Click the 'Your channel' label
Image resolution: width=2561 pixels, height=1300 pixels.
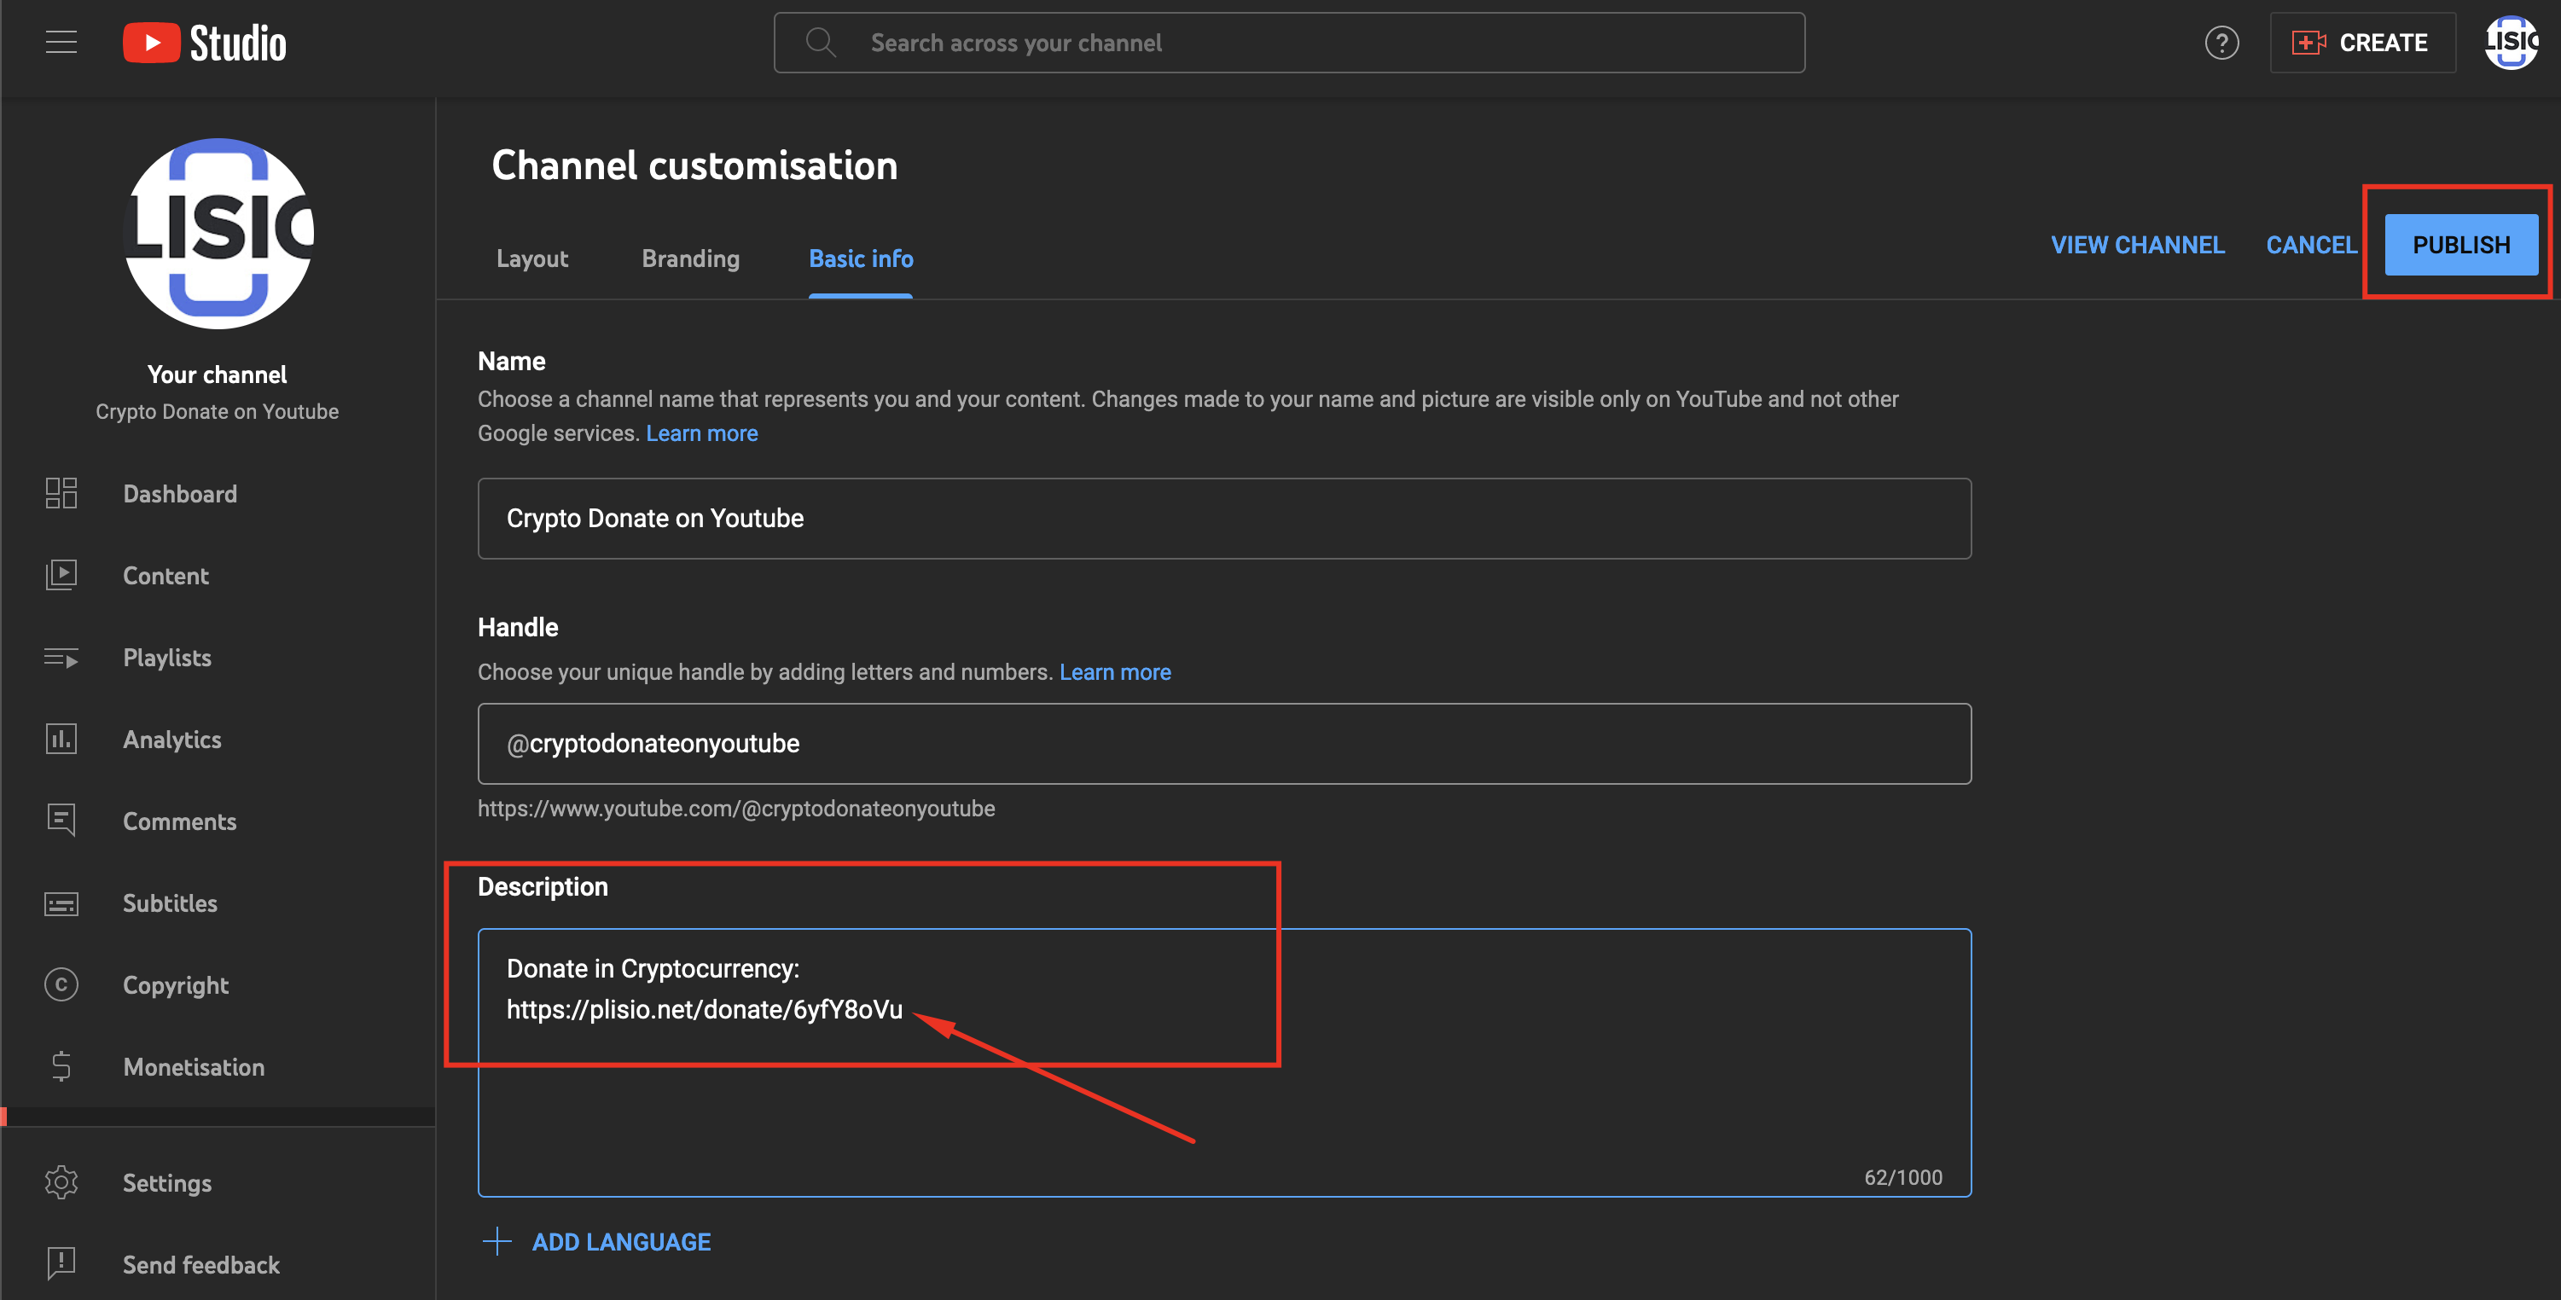coord(217,374)
